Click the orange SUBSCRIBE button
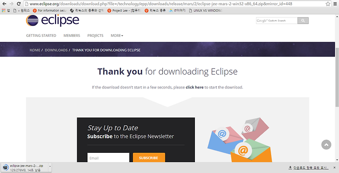339x173 pixels. [x=149, y=158]
